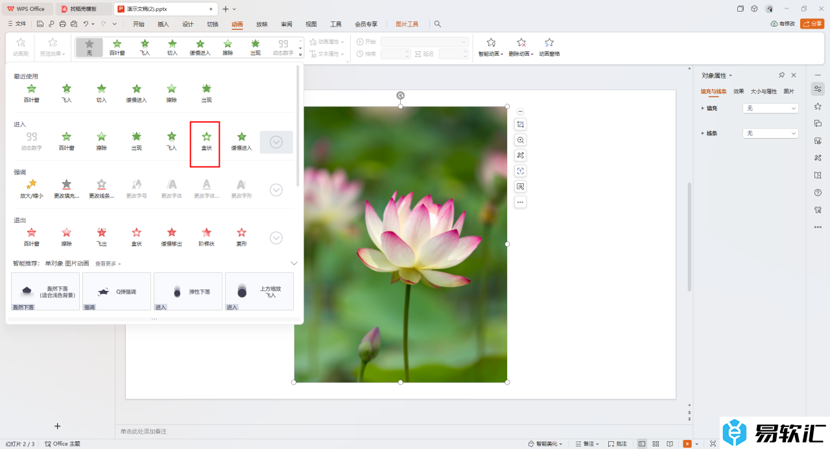830x449 pixels.
Task: Select Q弹强调 recommended animation card
Action: click(117, 291)
